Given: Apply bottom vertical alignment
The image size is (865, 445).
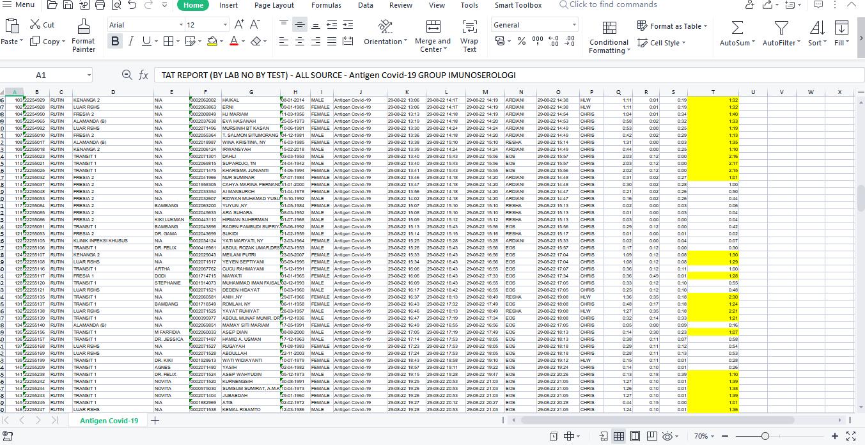Looking at the screenshot, I should (x=315, y=25).
